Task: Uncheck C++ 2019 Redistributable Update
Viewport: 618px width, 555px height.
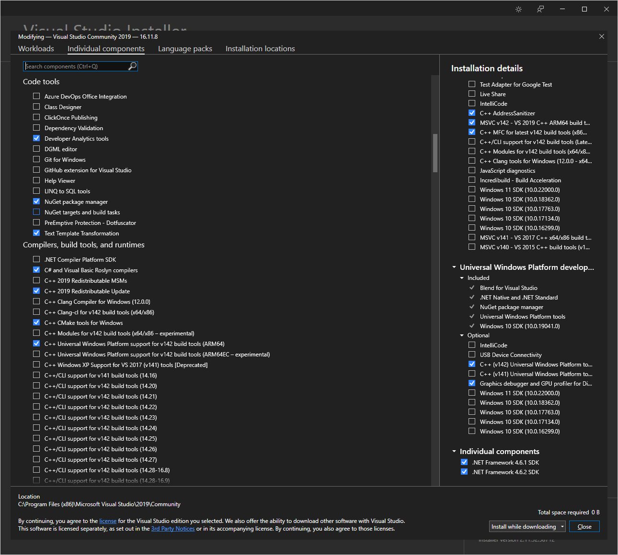Action: click(x=36, y=291)
